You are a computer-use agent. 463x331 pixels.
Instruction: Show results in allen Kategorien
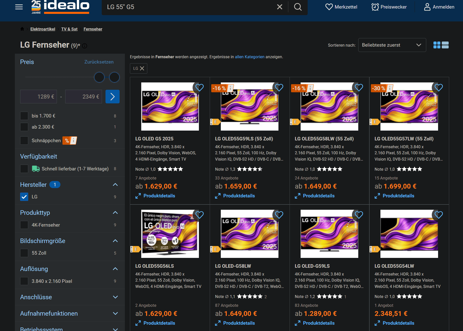[250, 57]
